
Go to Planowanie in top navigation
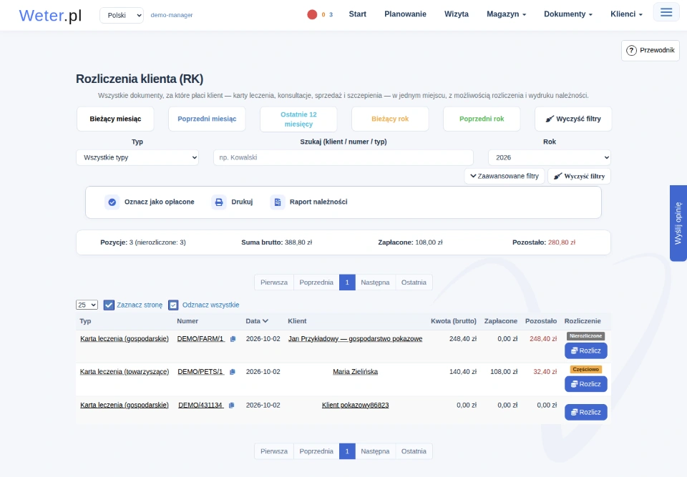405,14
